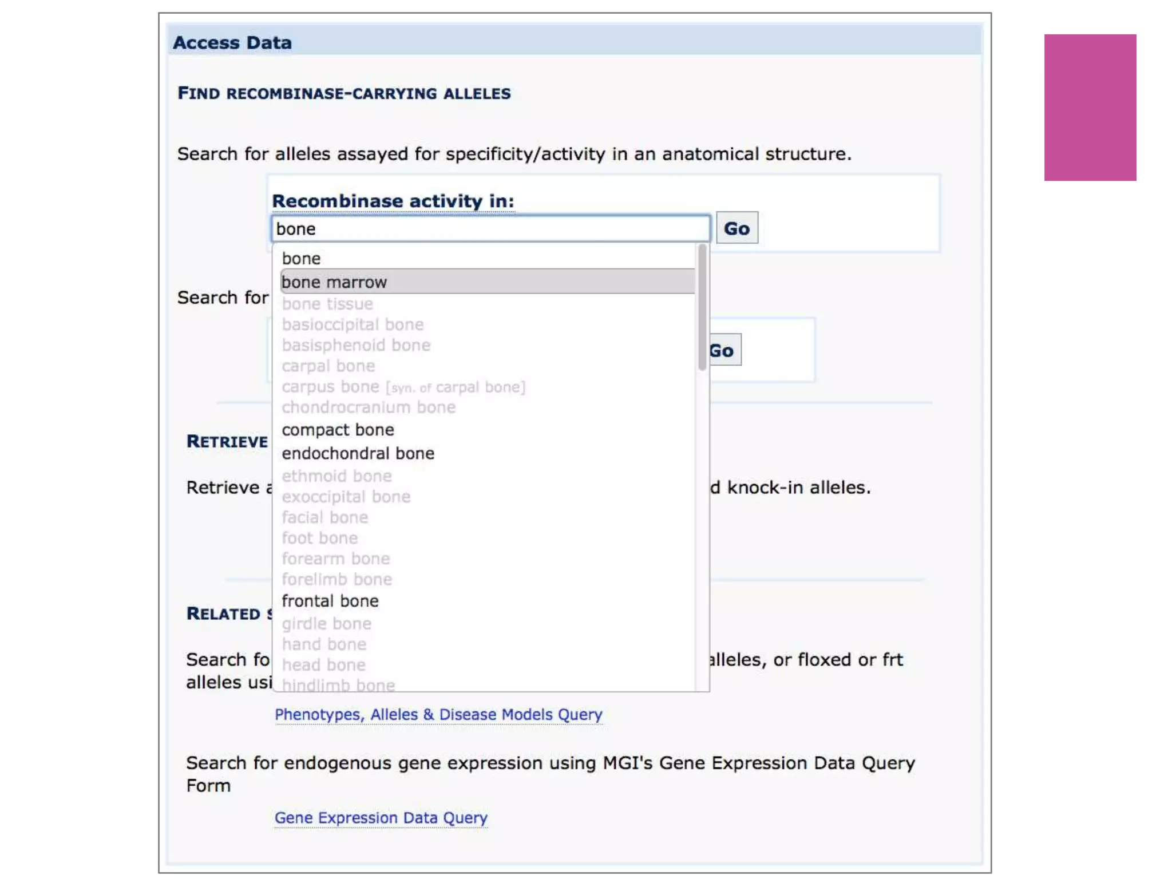Select 'endochondral bone' option
The image size is (1172, 879).
pyautogui.click(x=358, y=453)
